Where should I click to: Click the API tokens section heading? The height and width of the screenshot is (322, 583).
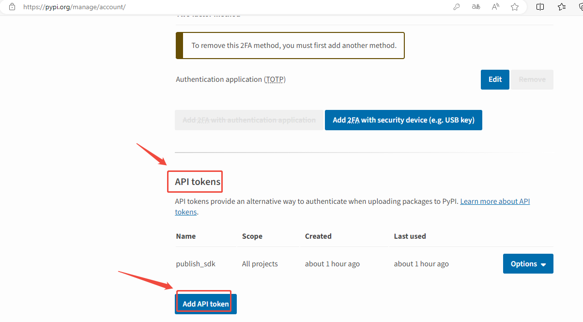(x=198, y=182)
